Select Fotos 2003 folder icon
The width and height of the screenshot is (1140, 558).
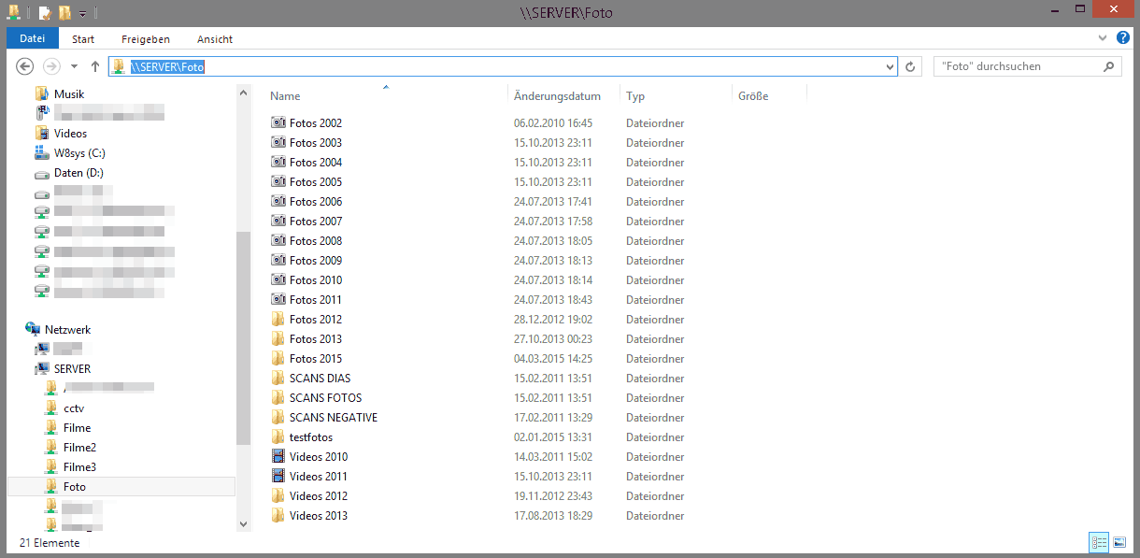(278, 142)
